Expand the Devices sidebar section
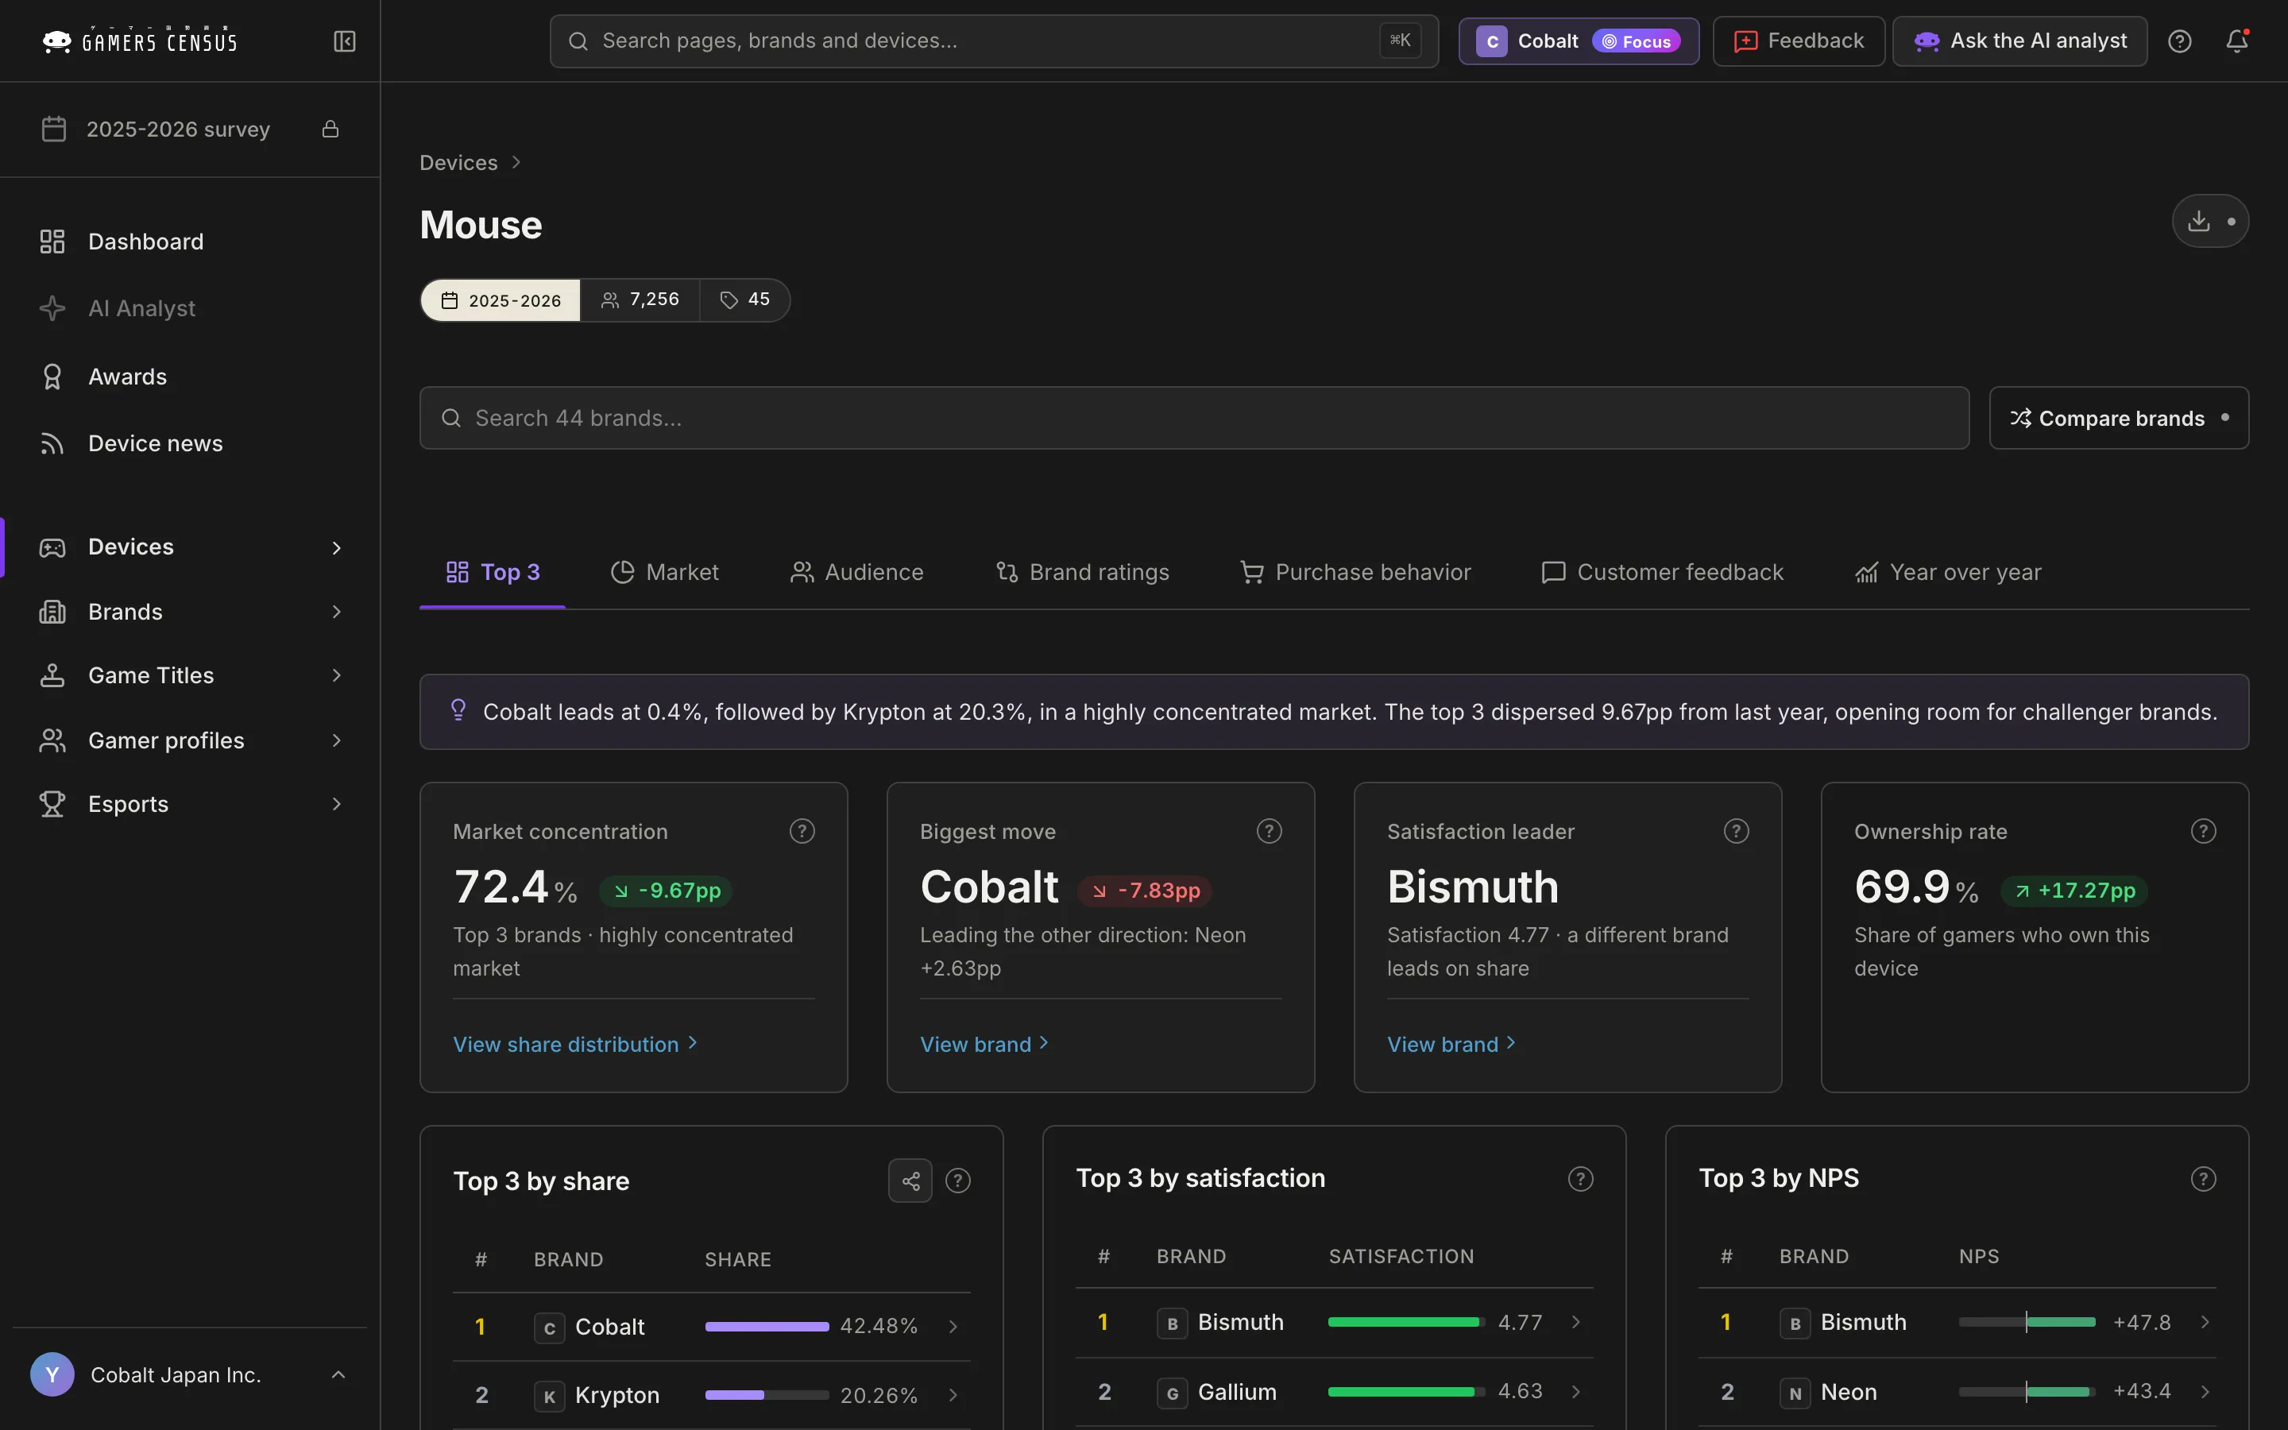The image size is (2288, 1430). pyautogui.click(x=190, y=547)
